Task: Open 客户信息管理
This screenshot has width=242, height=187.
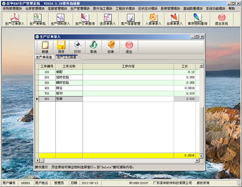Action: click(131, 19)
